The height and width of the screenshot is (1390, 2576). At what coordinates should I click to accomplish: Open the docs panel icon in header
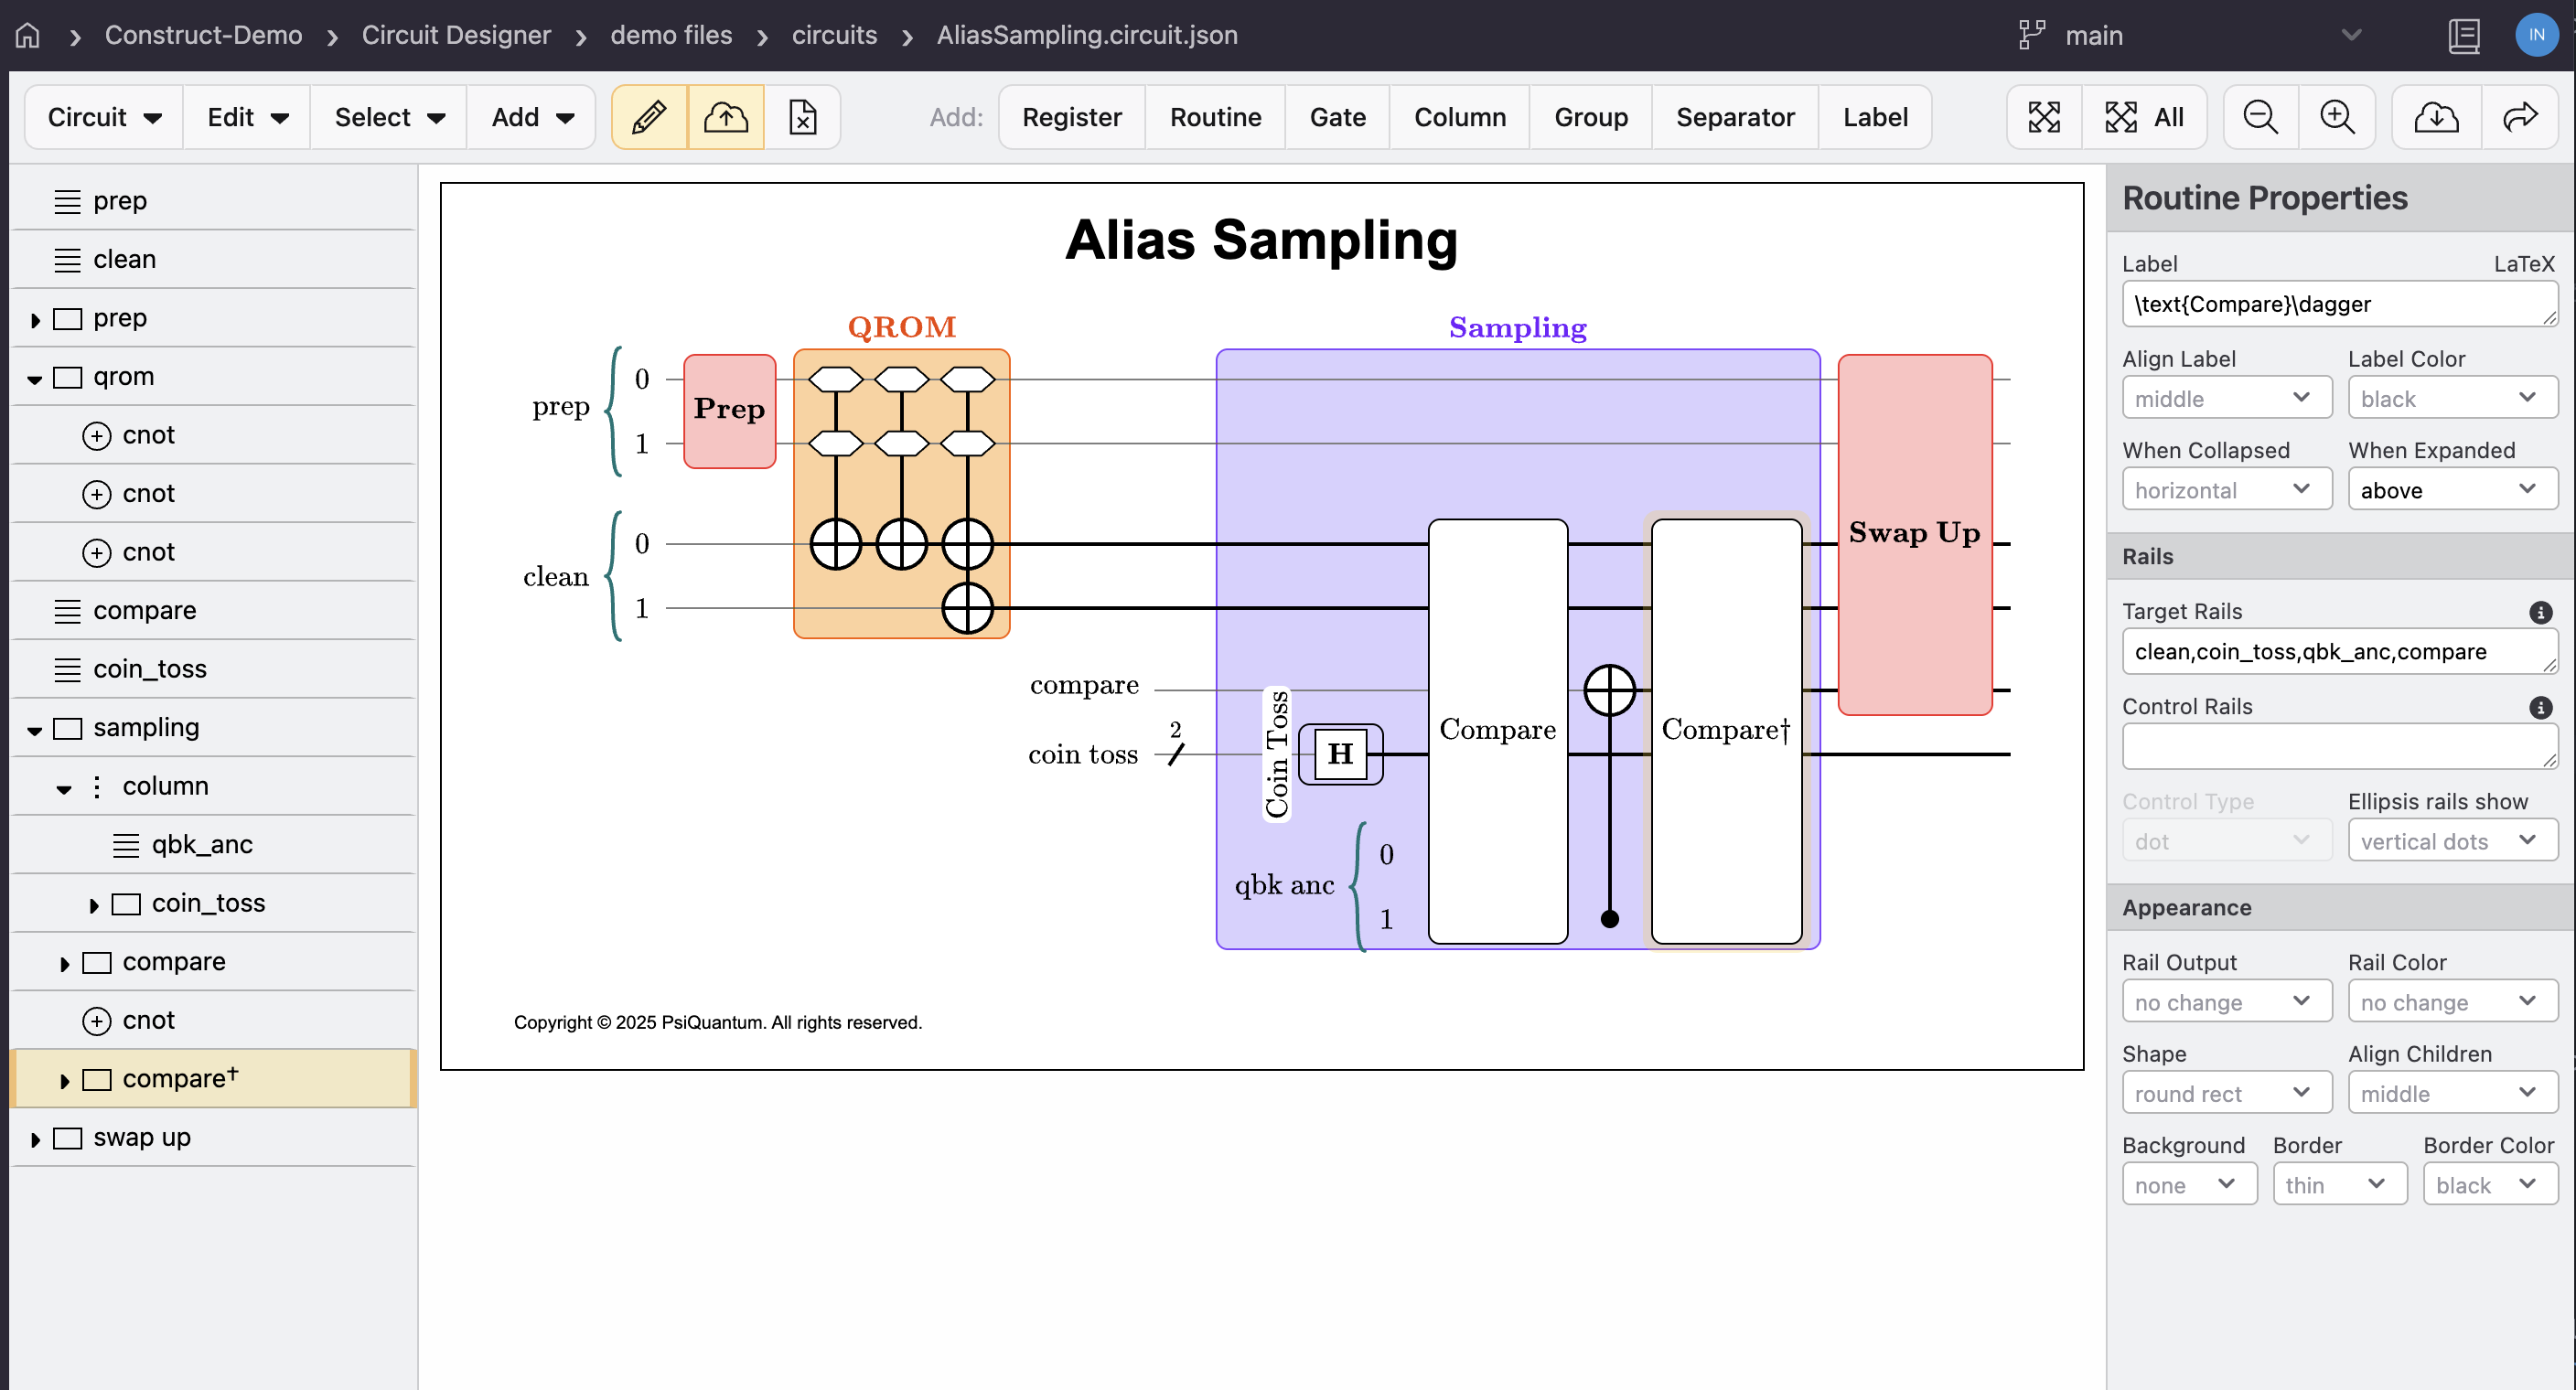tap(2464, 36)
